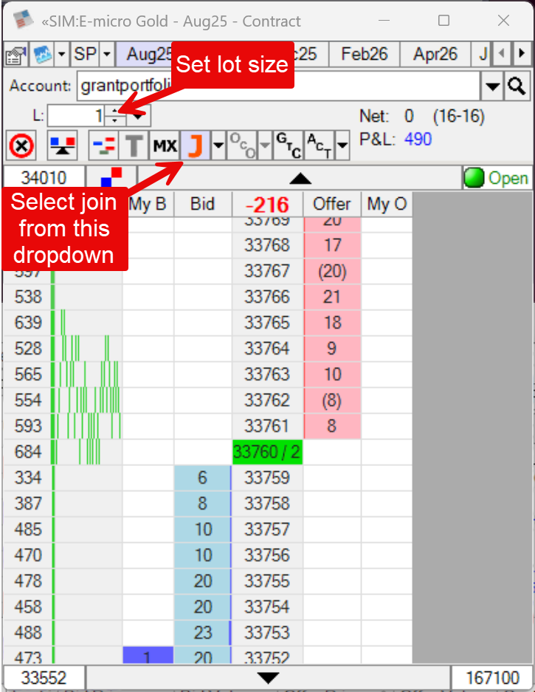Click the chart icon in top toolbar
The image size is (535, 692).
[x=41, y=55]
